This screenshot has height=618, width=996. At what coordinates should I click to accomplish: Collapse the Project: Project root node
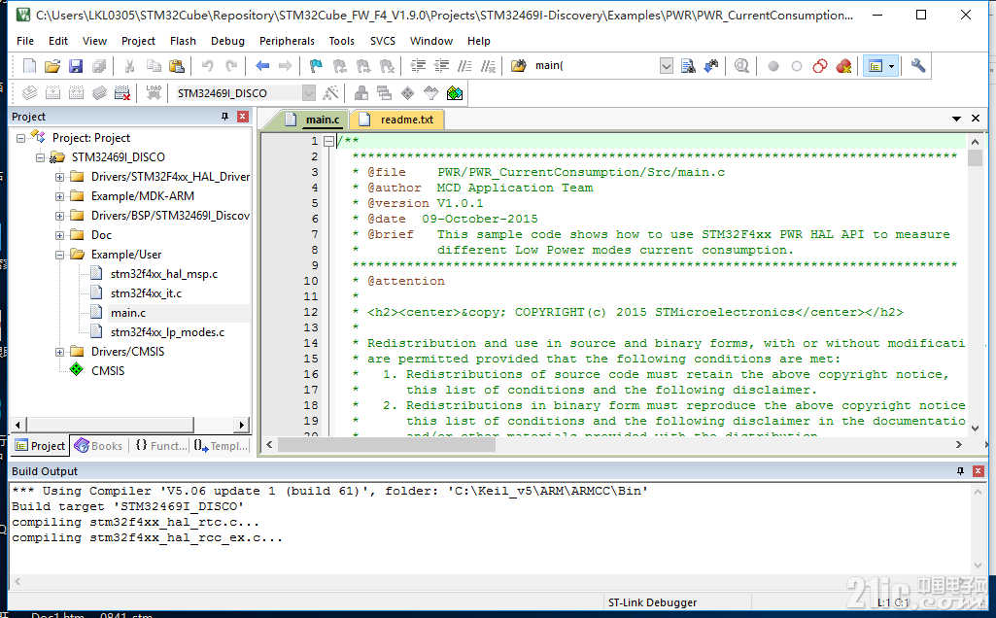[20, 138]
